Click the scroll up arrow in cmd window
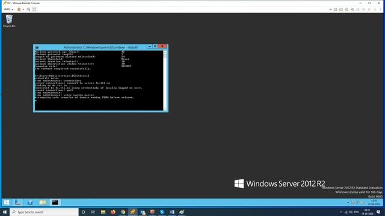 [x=165, y=52]
